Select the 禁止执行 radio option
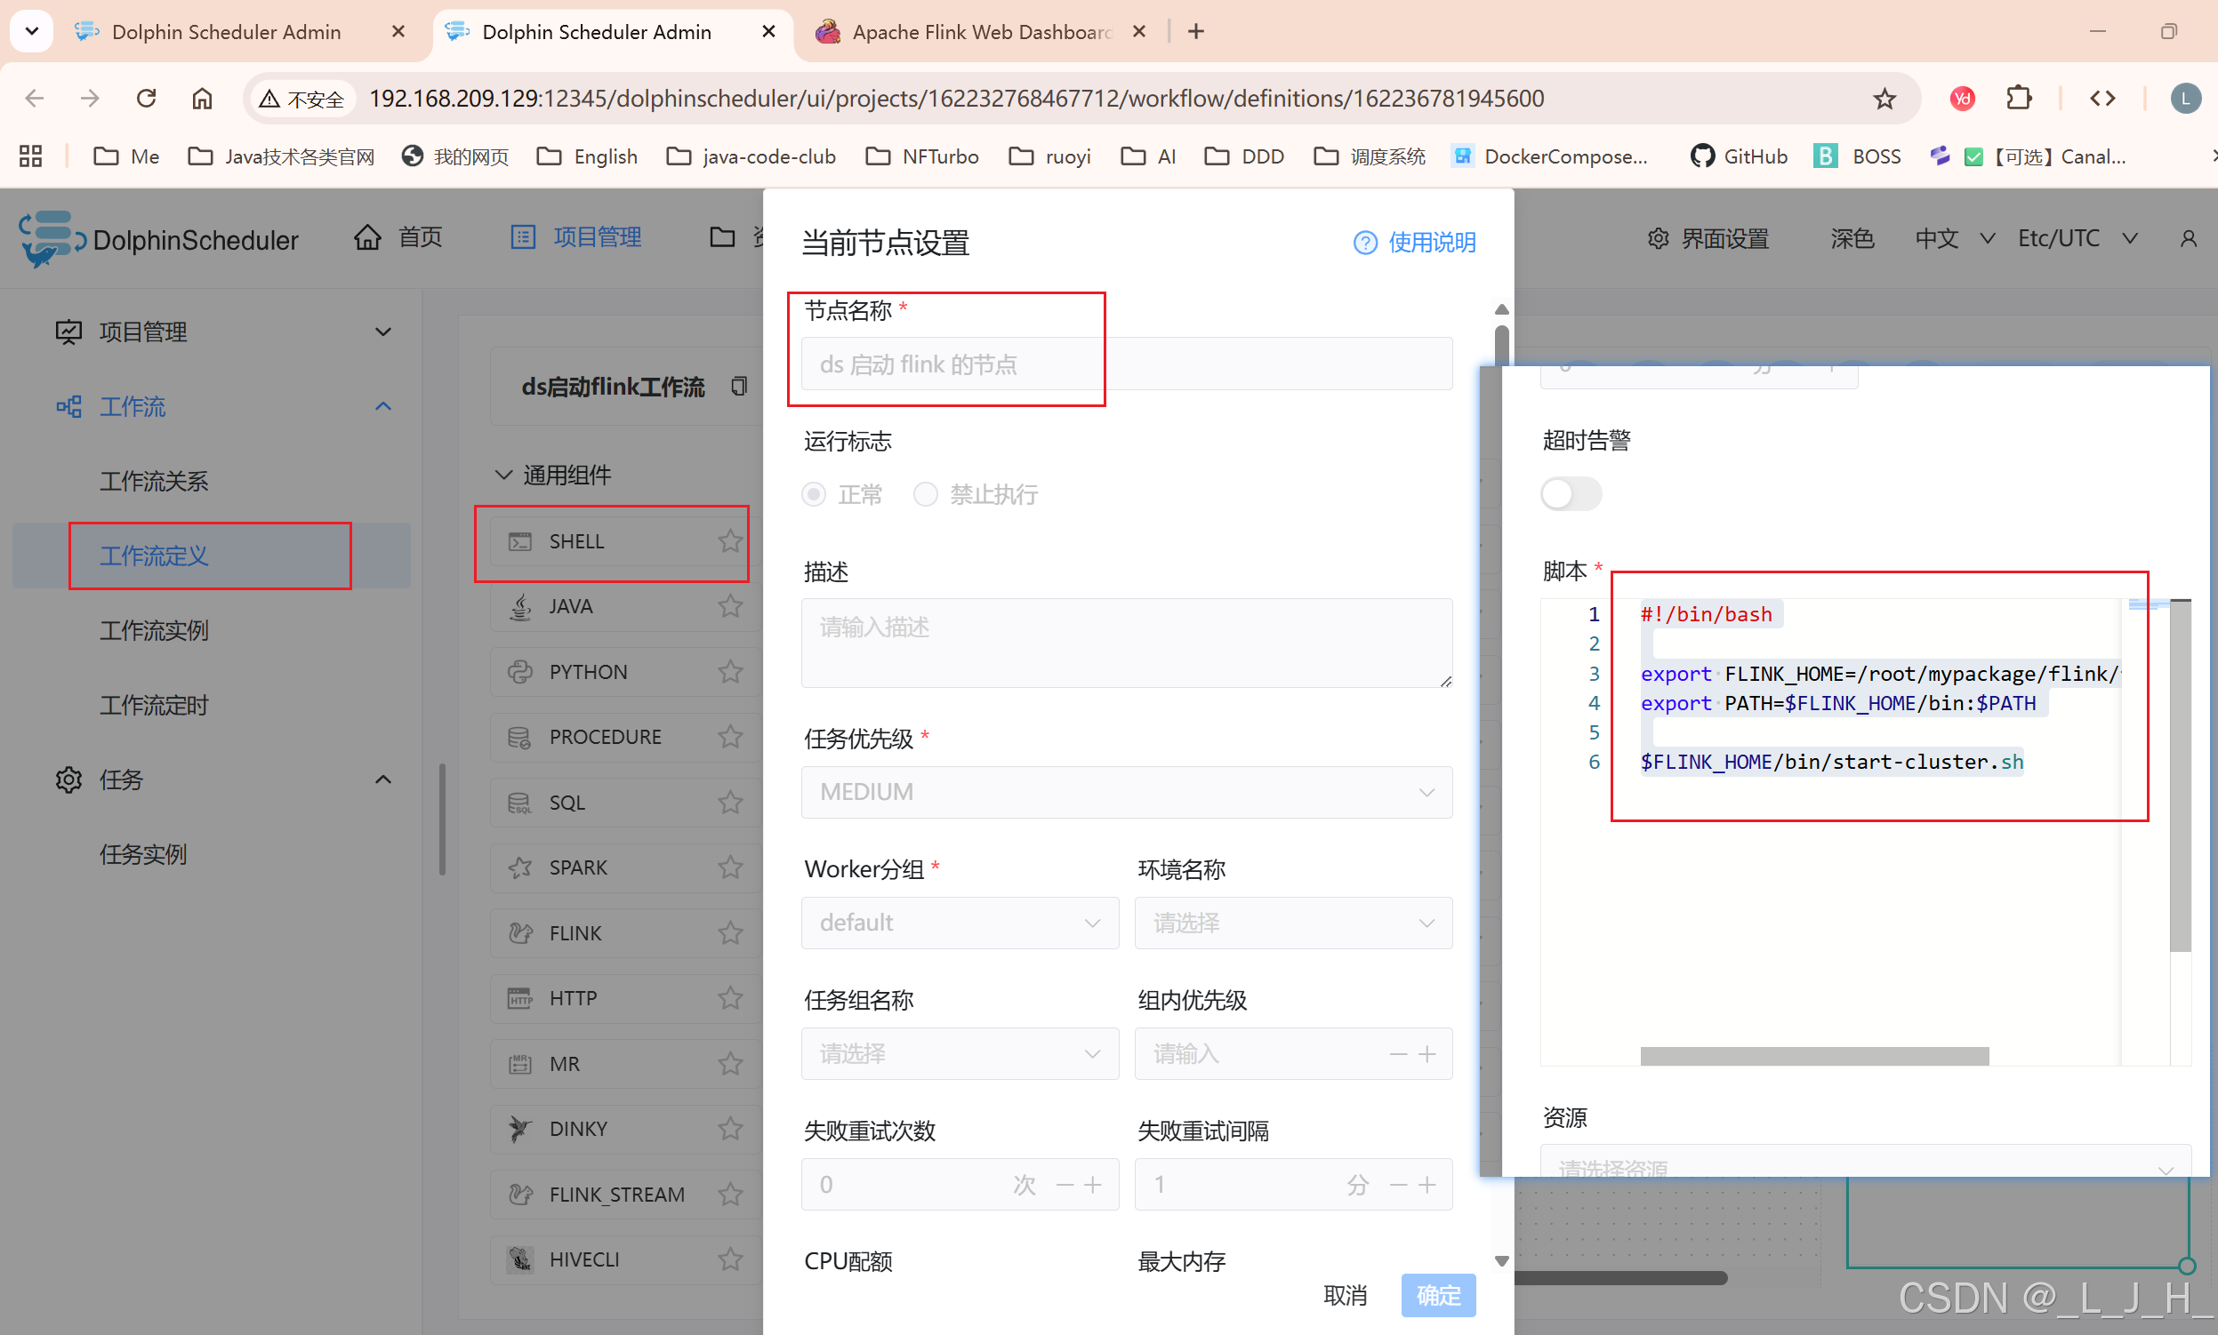 (926, 495)
